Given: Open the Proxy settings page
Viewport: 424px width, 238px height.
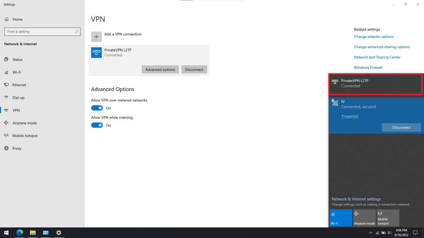Looking at the screenshot, I should tap(17, 148).
